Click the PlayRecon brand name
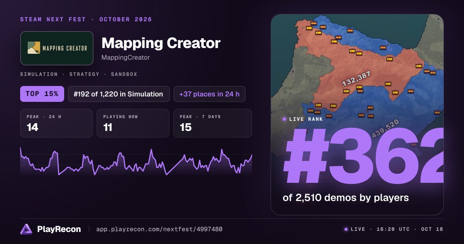This screenshot has height=244, width=464. click(59, 229)
